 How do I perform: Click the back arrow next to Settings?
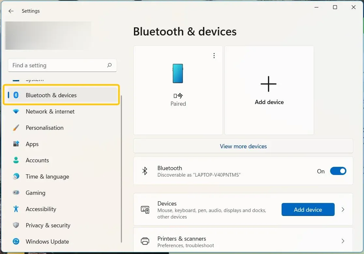(x=11, y=11)
